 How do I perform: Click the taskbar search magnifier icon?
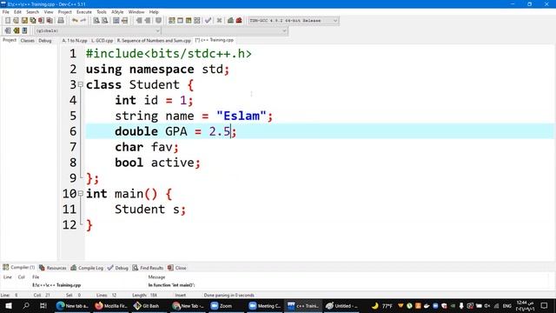(x=26, y=305)
